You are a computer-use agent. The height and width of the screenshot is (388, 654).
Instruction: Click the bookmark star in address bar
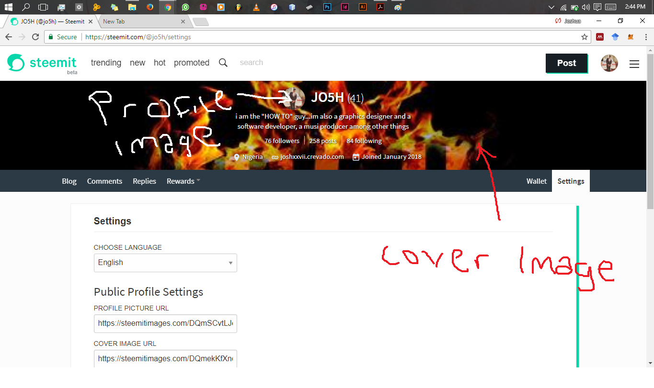[x=585, y=37]
